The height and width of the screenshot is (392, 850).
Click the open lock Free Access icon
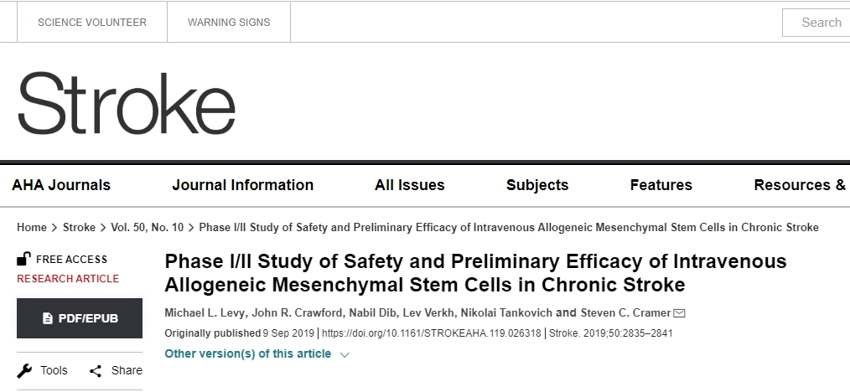(x=24, y=259)
